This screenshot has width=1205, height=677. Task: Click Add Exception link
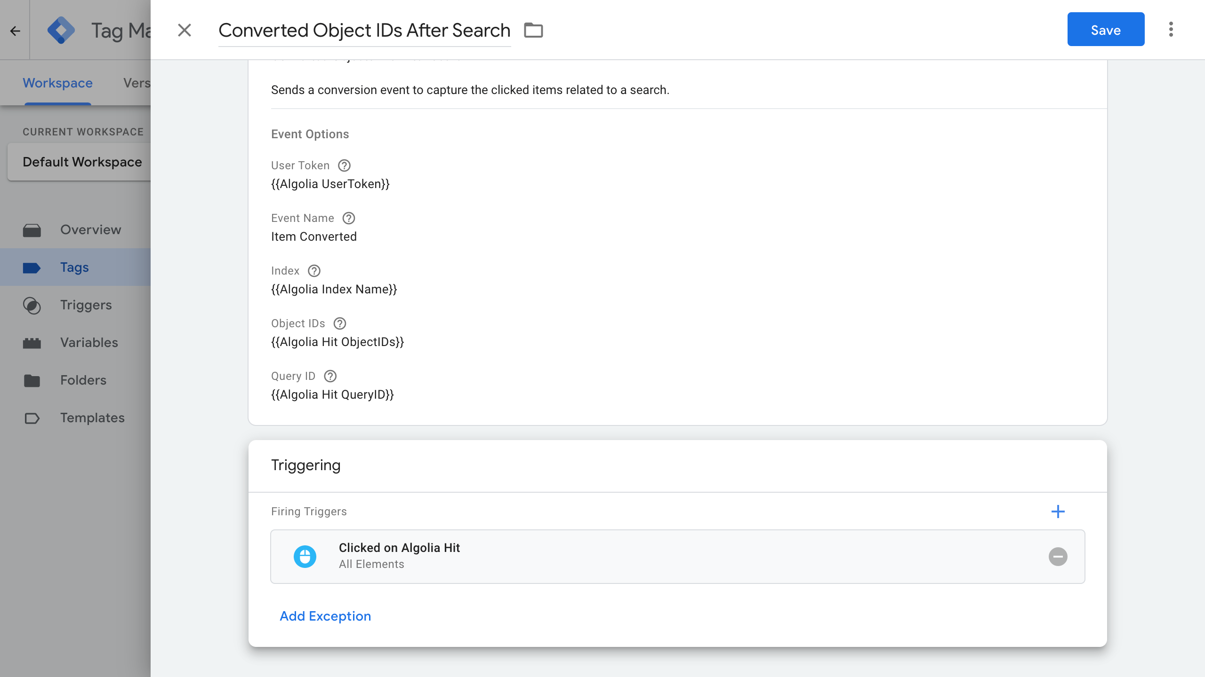click(325, 616)
